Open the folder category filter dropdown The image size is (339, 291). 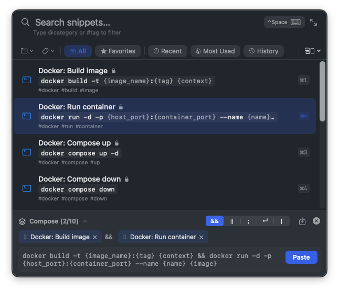coord(27,51)
